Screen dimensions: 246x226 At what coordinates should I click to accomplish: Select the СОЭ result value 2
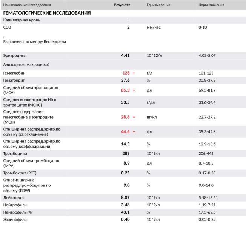click(x=128, y=27)
